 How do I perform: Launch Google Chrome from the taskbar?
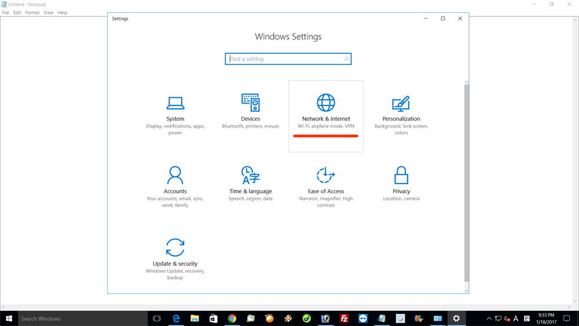232,318
